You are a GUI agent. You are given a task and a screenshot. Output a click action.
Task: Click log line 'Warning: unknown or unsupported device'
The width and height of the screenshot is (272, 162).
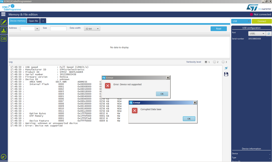(x=51, y=123)
